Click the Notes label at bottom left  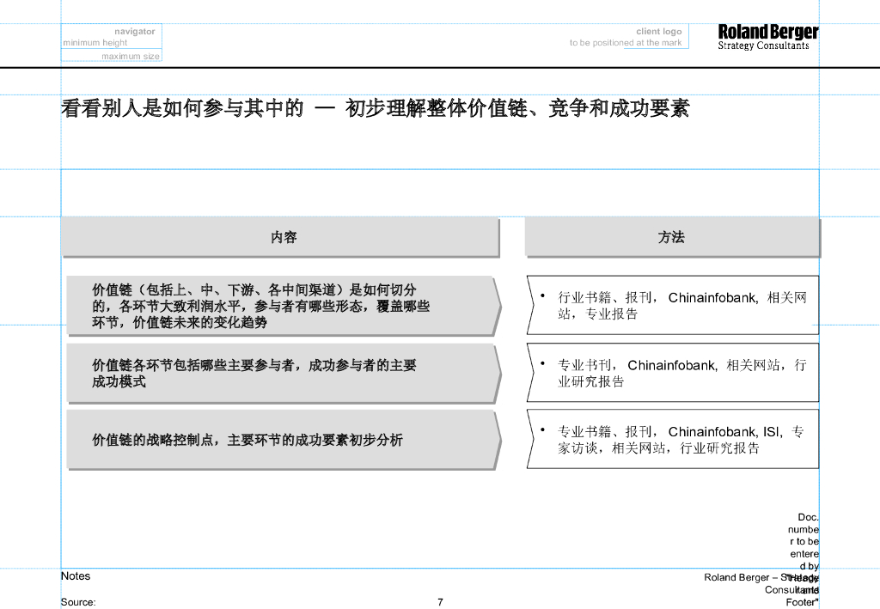(76, 576)
